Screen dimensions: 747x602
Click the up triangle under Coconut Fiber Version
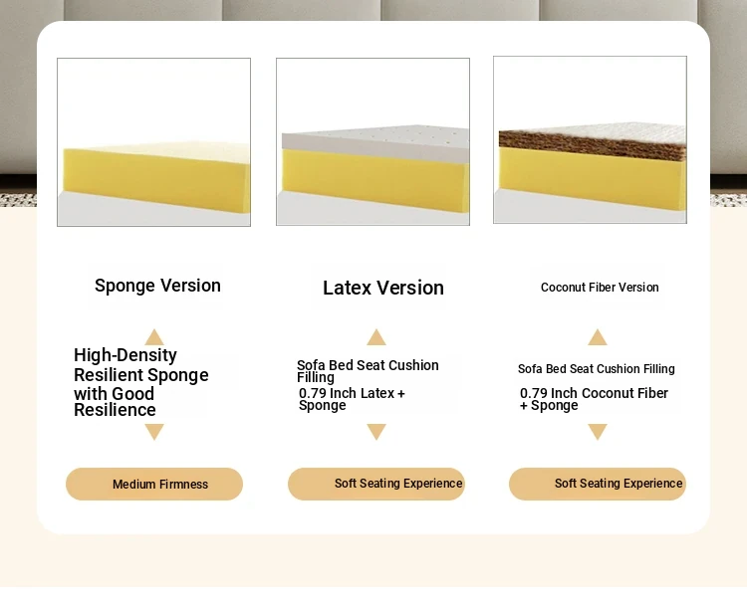[597, 337]
